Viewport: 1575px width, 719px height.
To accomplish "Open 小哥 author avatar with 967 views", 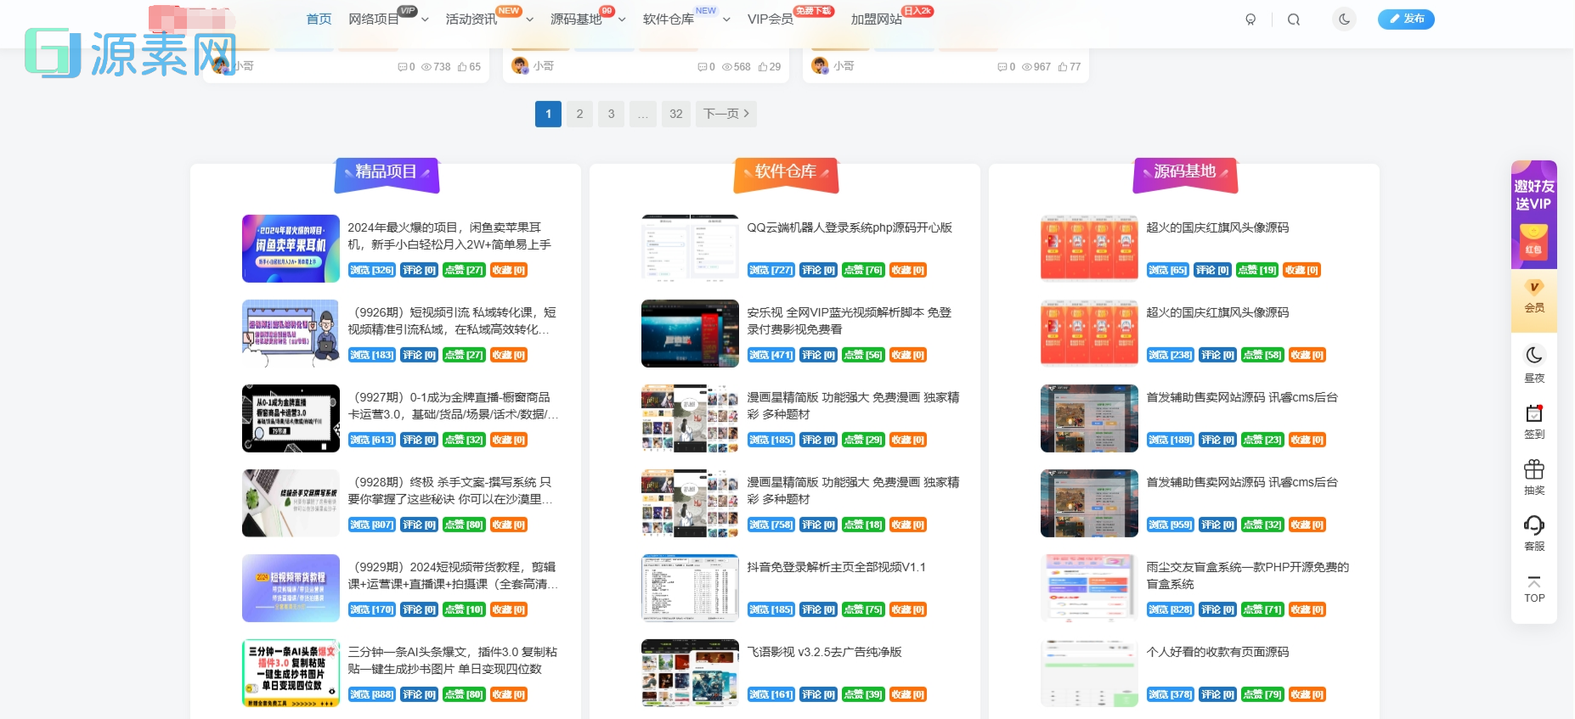I will point(820,65).
